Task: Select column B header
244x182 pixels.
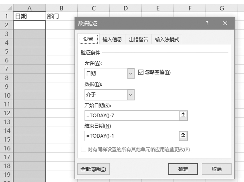Action: coord(61,8)
